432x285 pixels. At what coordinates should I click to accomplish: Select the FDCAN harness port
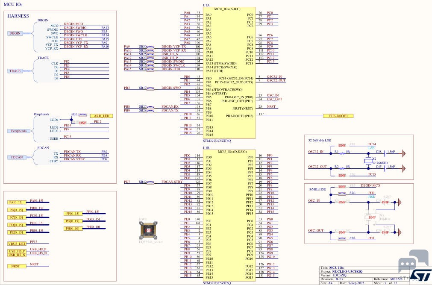17,157
